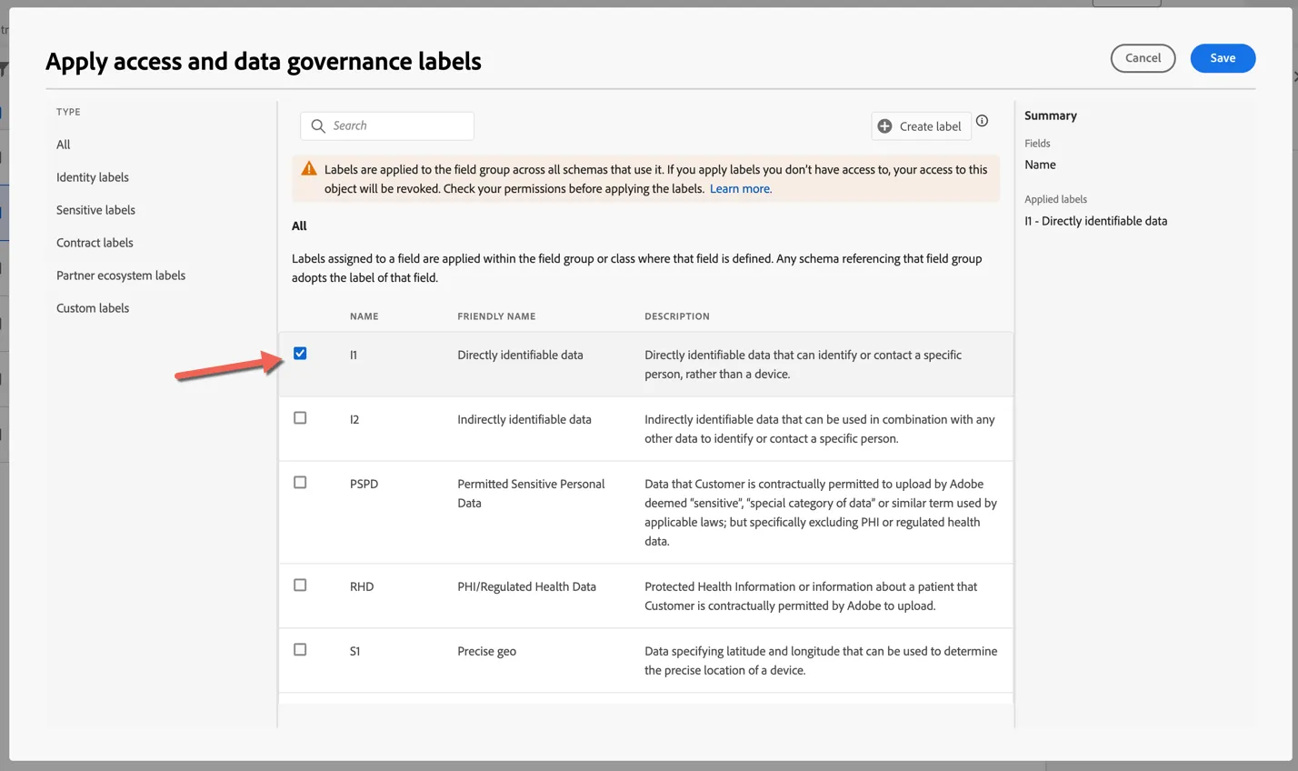The width and height of the screenshot is (1298, 771).
Task: Click the orange warning triangle icon
Action: tap(309, 168)
